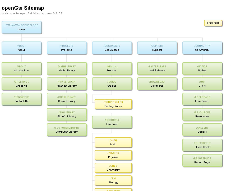Select the top-level About section box
The height and width of the screenshot is (191, 231).
[22, 48]
